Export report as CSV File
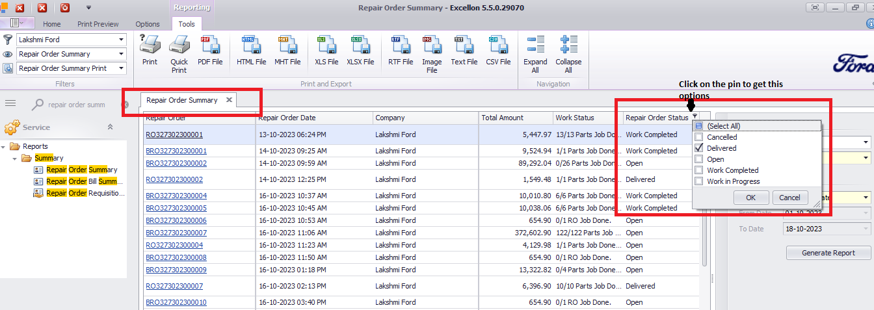Viewport: 874px width, 310px height. 498,50
